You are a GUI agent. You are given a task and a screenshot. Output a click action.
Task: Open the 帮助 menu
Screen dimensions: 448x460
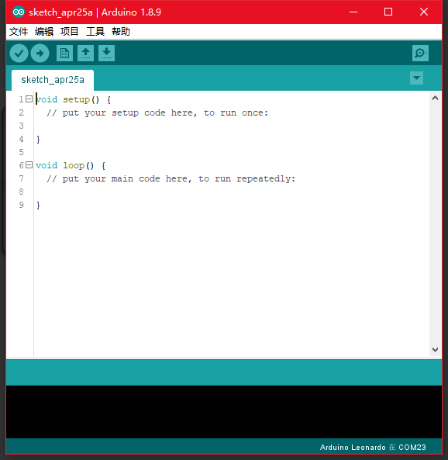click(121, 31)
